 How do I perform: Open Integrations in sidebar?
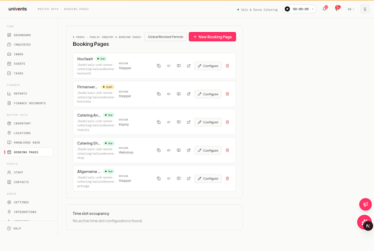tap(29, 212)
